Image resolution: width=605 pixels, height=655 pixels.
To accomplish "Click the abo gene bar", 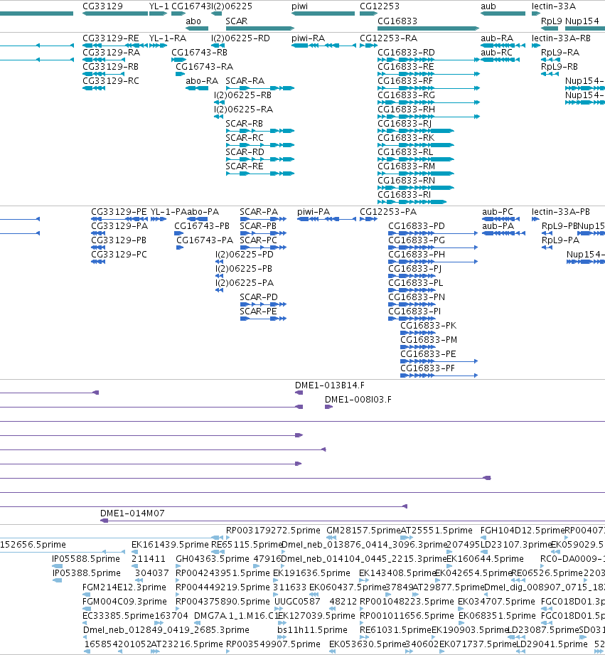I will [197, 28].
